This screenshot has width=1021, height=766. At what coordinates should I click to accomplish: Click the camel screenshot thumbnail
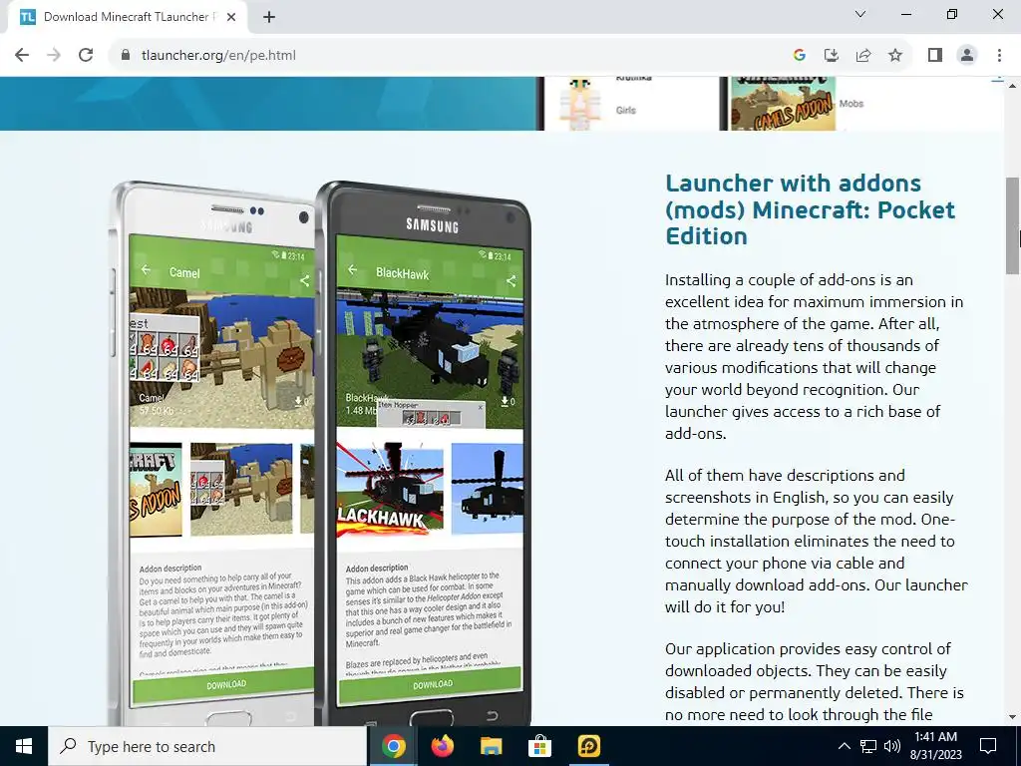pos(241,489)
